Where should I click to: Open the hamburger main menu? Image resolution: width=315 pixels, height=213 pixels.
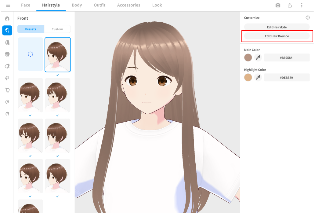click(x=8, y=5)
